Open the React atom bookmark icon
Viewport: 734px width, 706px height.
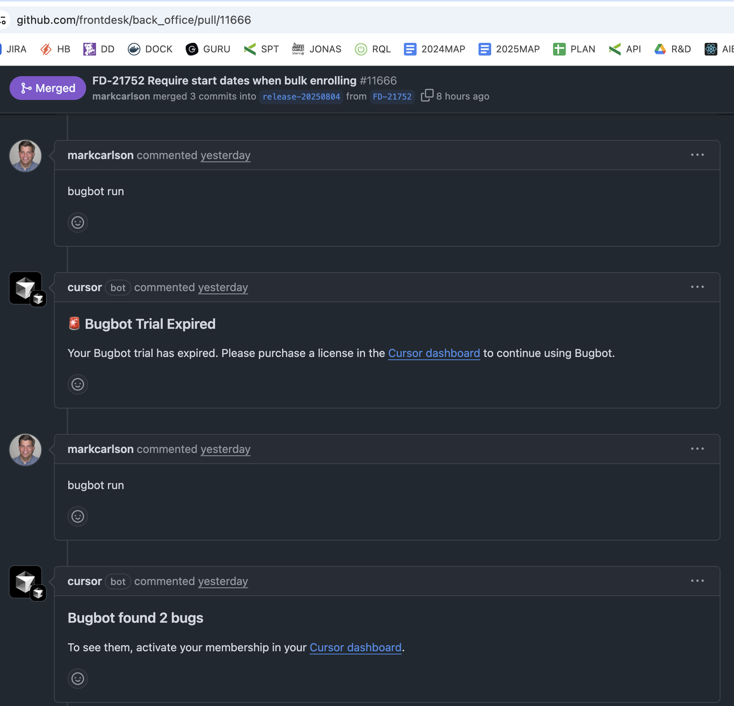pyautogui.click(x=711, y=49)
